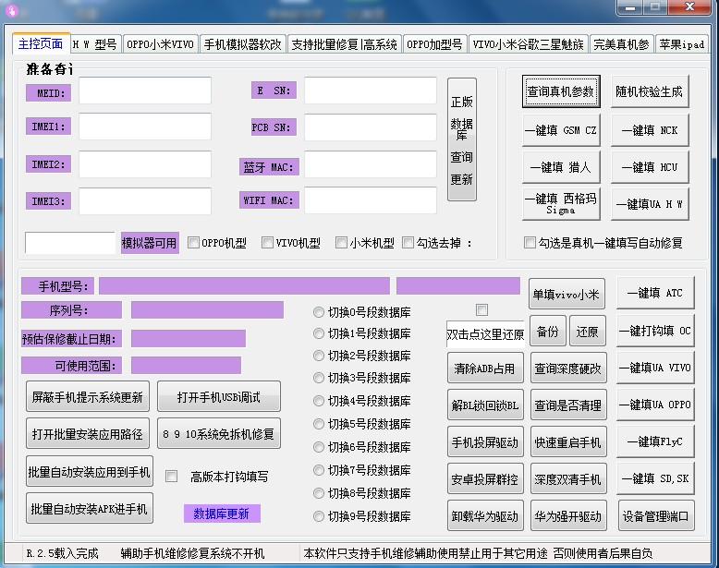Select 切换0号段数据库 radio button
Viewport: 719px width, 568px height.
click(319, 312)
